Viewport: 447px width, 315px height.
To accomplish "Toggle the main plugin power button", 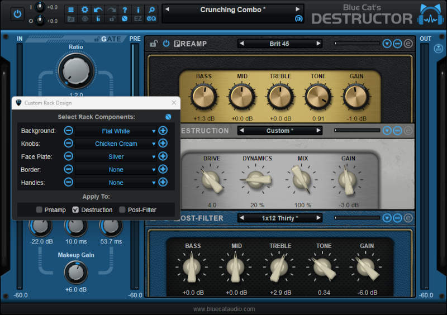I will 17,13.
